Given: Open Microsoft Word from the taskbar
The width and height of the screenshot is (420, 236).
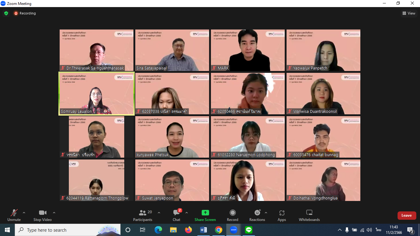Looking at the screenshot, I should click(204, 230).
